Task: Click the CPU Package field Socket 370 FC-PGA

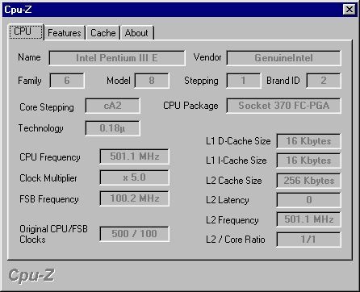Action: point(284,106)
